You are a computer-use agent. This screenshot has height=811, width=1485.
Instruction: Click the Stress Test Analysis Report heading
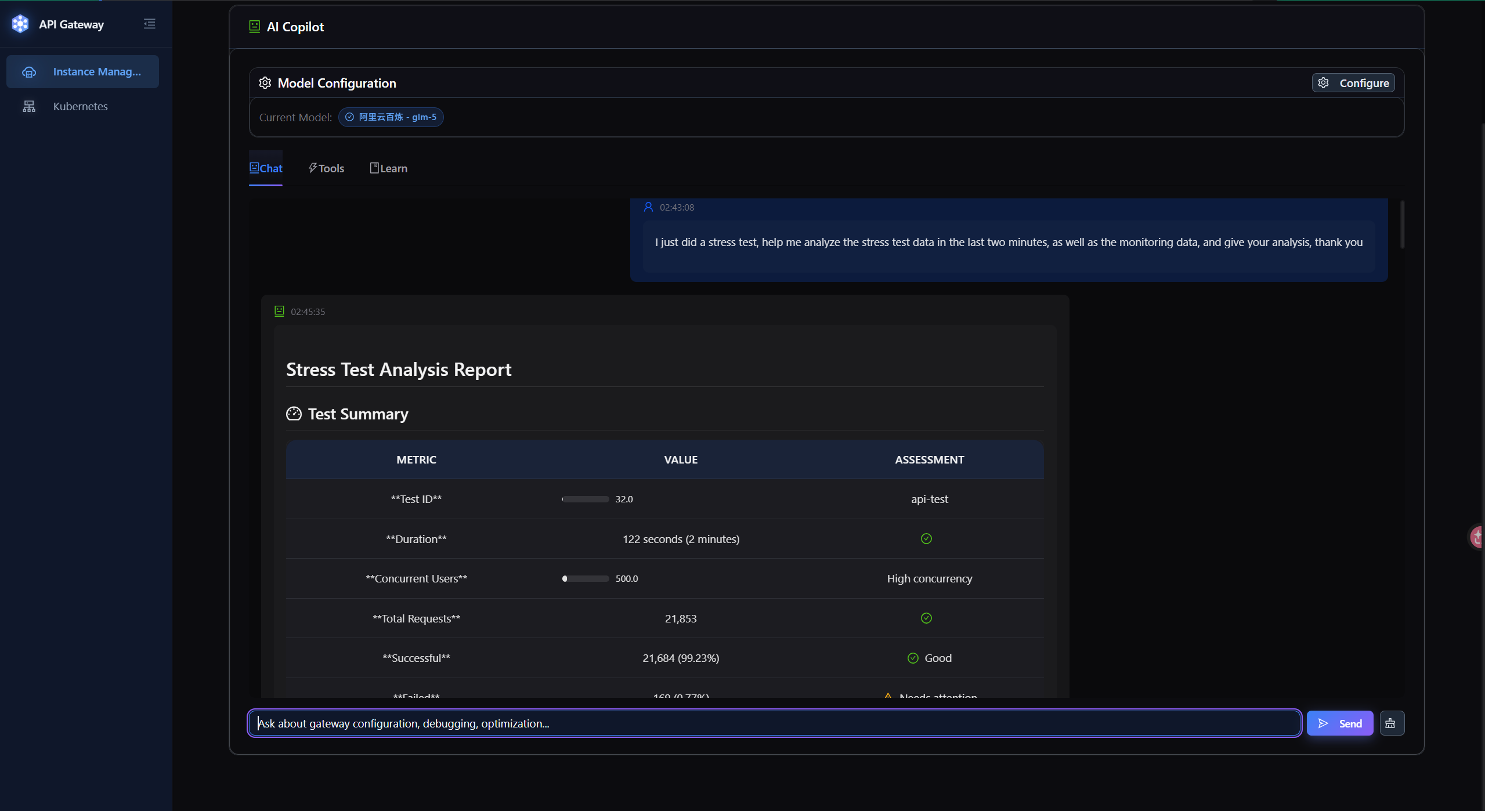click(399, 370)
